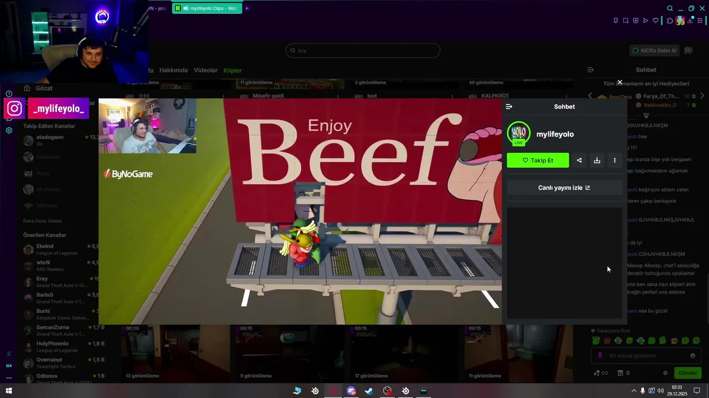The width and height of the screenshot is (709, 398).
Task: Open the mylifeyolo channel name link
Action: pos(555,134)
